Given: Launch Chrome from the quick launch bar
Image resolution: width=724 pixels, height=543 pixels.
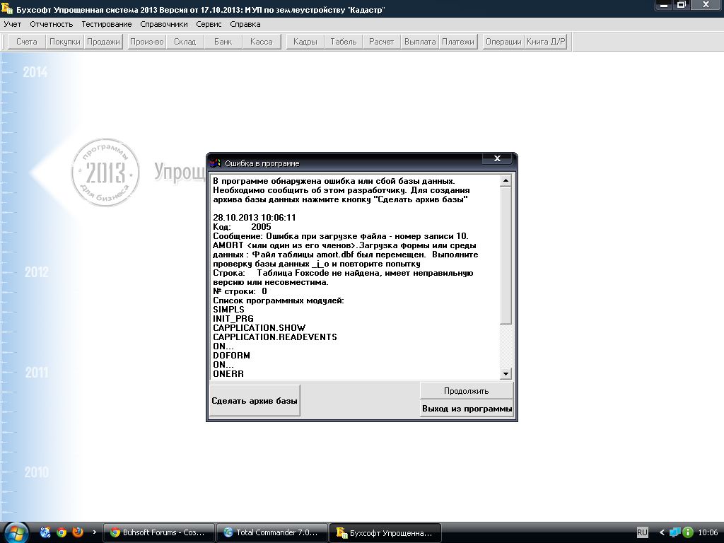Looking at the screenshot, I should pos(62,532).
